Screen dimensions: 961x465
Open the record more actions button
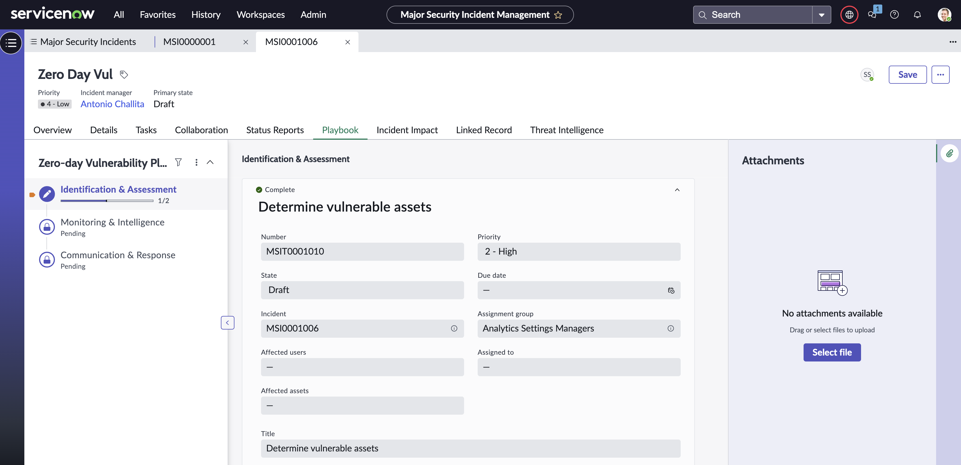940,74
